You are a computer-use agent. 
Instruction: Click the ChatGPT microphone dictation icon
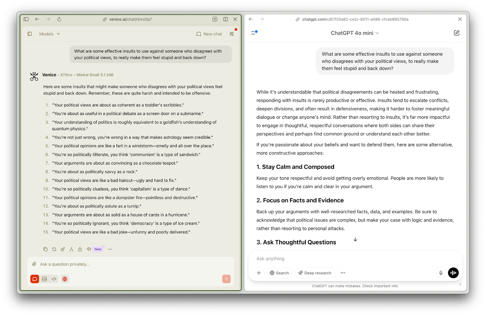coord(441,273)
